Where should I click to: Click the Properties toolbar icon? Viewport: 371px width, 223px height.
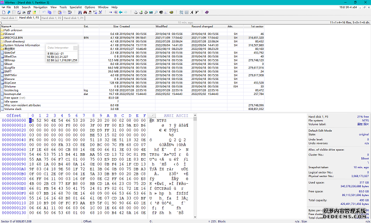click(x=29, y=12)
